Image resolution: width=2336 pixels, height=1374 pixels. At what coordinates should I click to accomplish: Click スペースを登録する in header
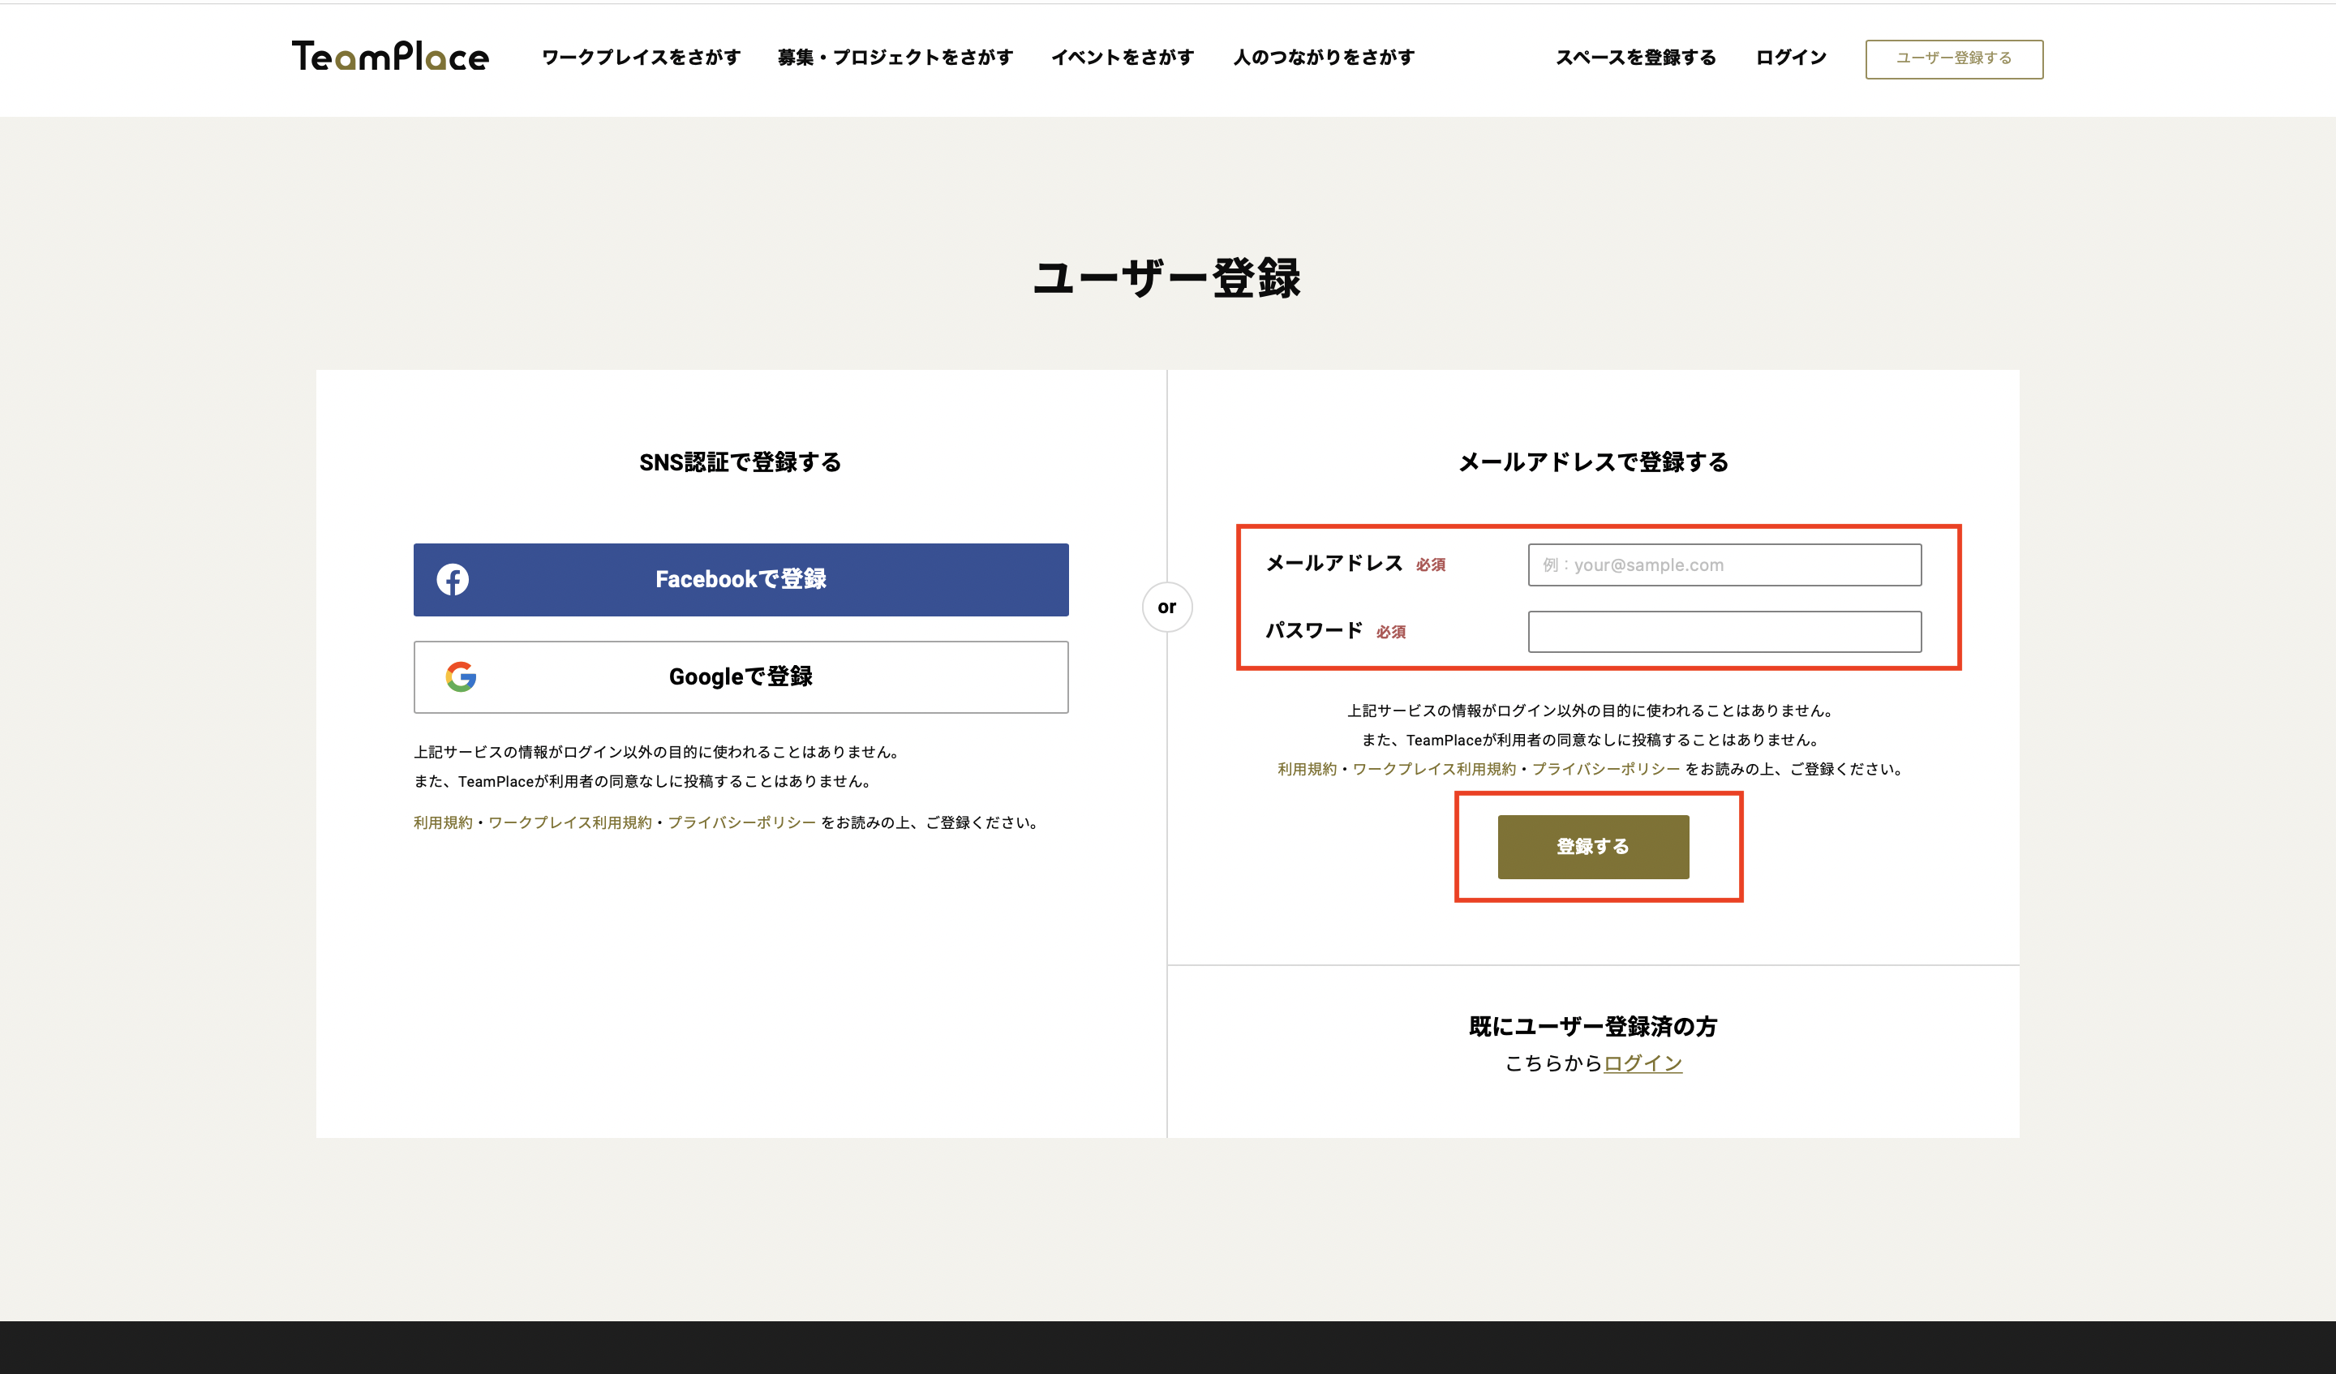pos(1635,58)
